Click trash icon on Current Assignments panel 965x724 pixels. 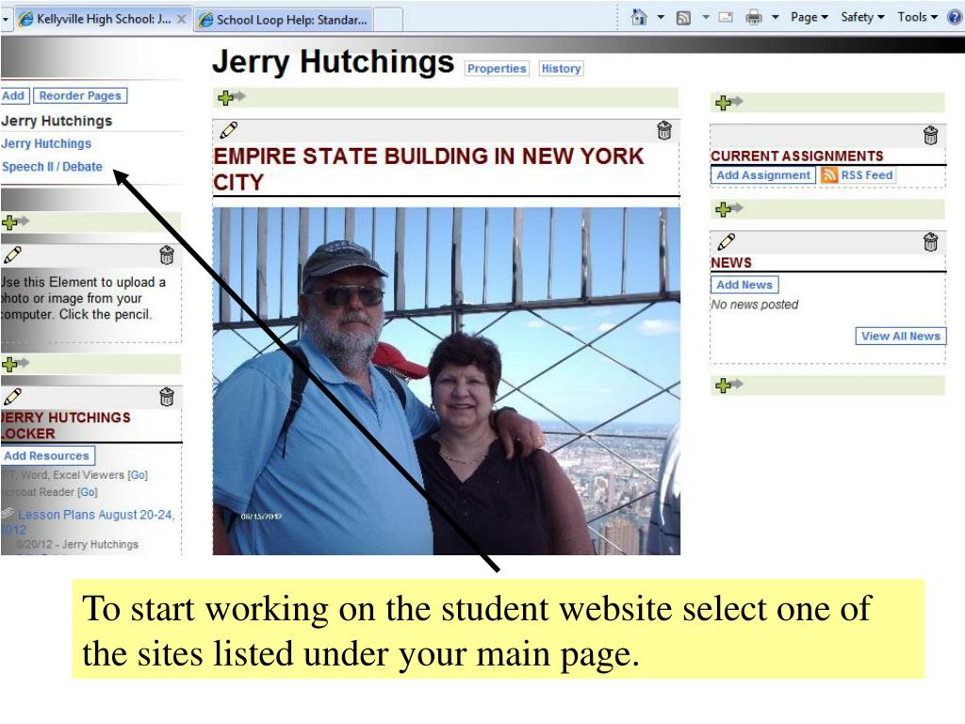pyautogui.click(x=930, y=135)
